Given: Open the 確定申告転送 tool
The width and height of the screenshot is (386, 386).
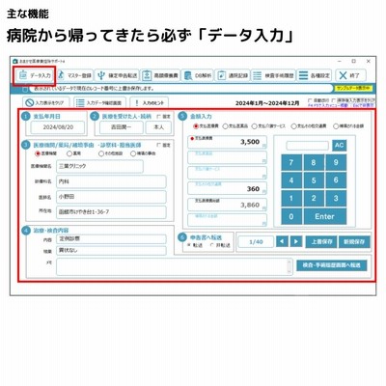Looking at the screenshot, I should click(117, 75).
